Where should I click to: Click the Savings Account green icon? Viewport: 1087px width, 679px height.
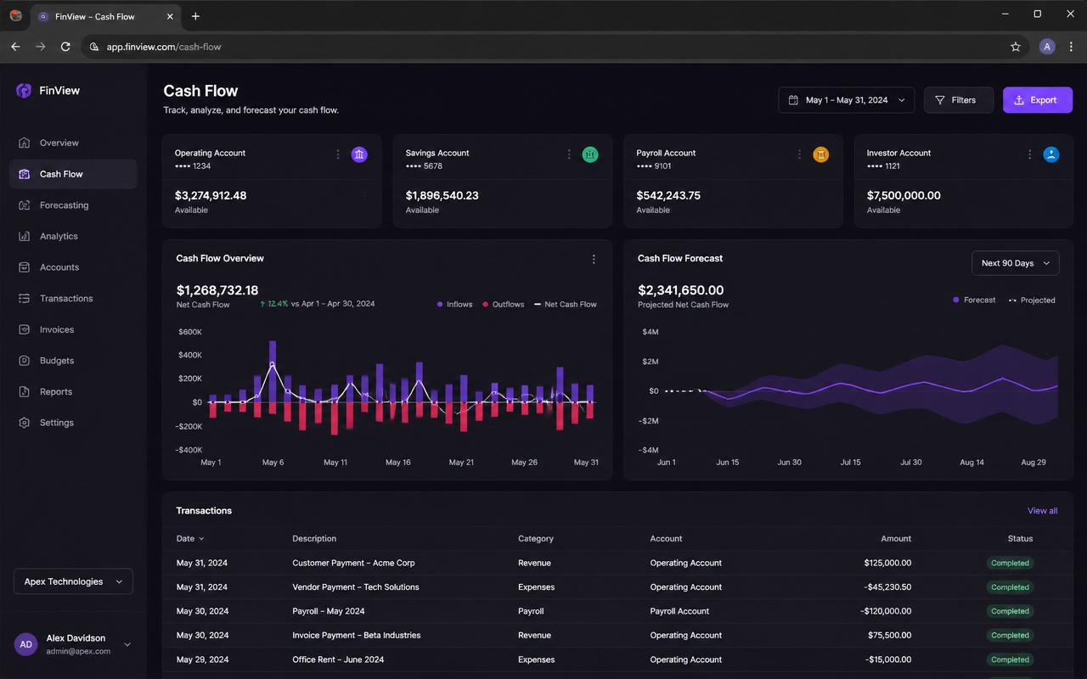point(590,154)
